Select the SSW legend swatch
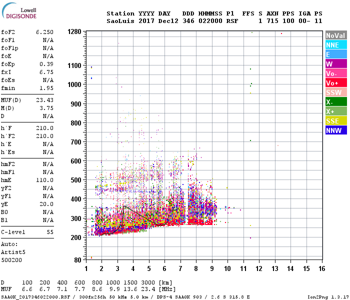350x300 pixels. click(336, 92)
